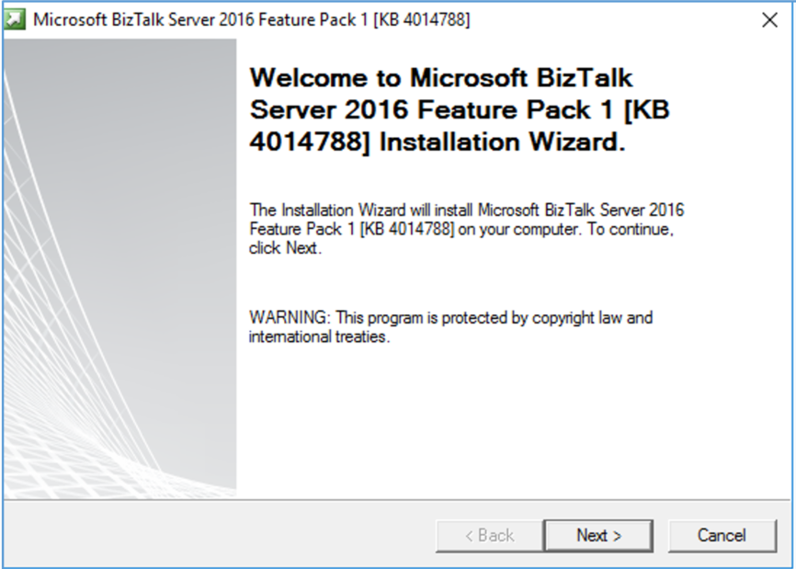Cancel the BizTalk Feature Pack setup
This screenshot has height=569, width=796.
pyautogui.click(x=722, y=535)
